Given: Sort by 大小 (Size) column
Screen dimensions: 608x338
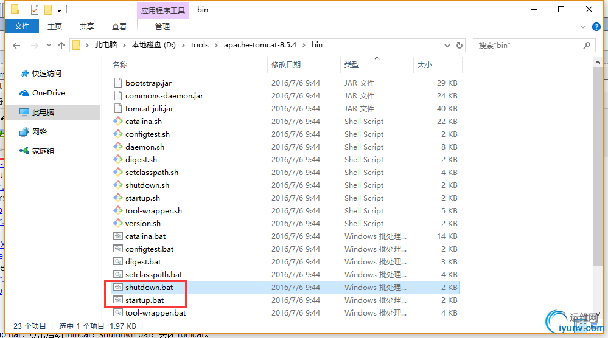Looking at the screenshot, I should coord(425,64).
